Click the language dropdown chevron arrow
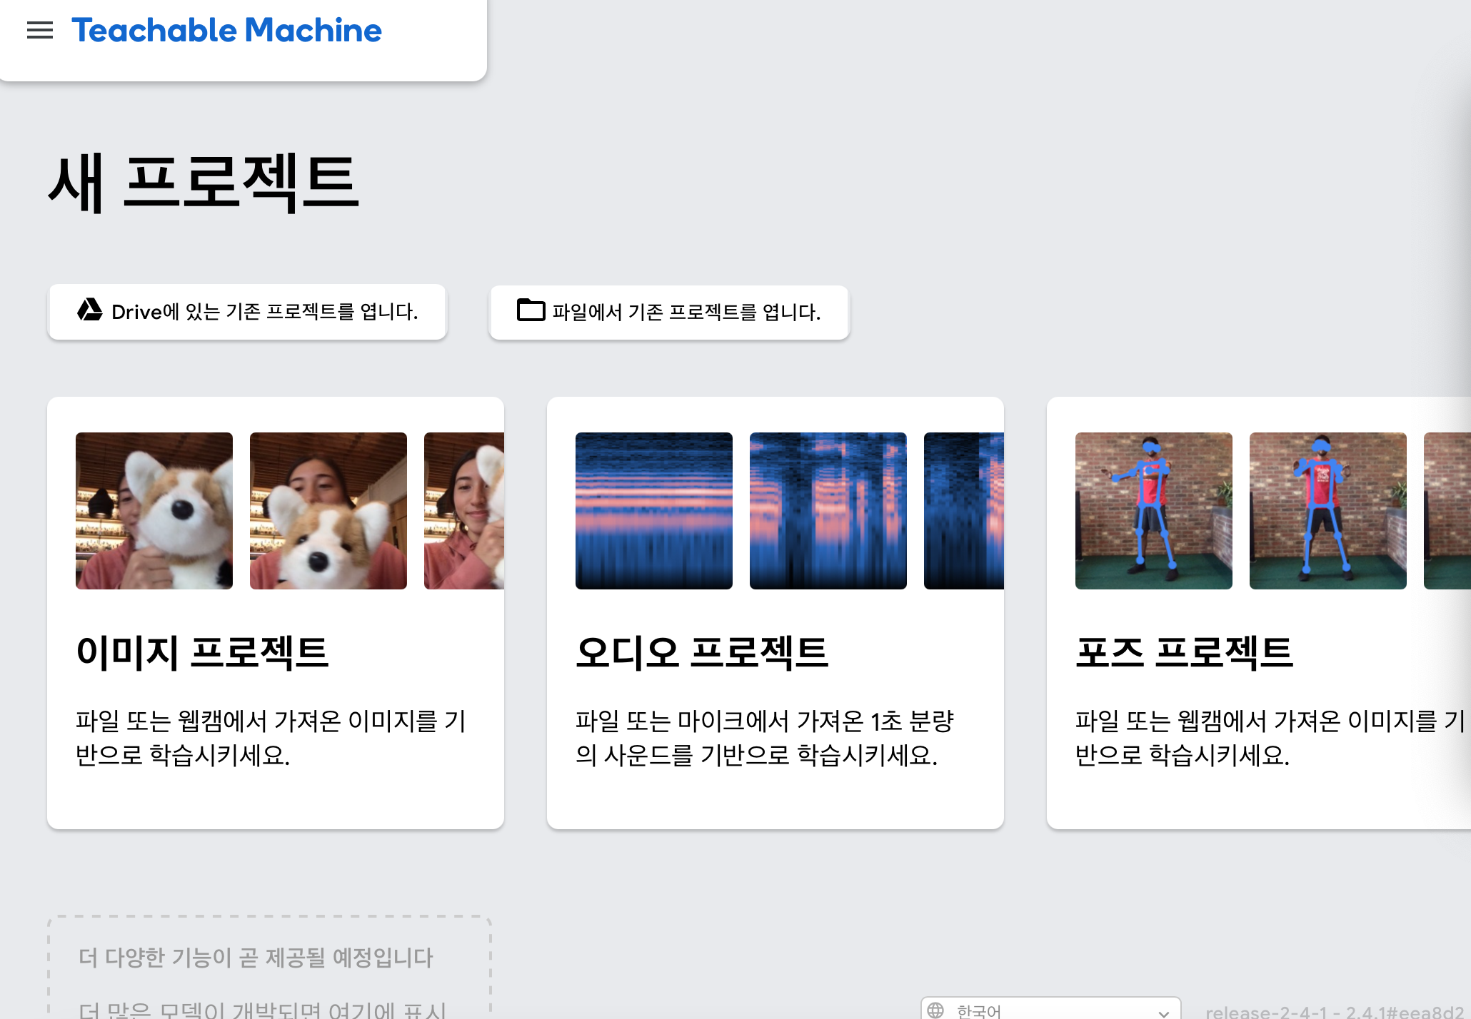The height and width of the screenshot is (1019, 1471). (1163, 1013)
